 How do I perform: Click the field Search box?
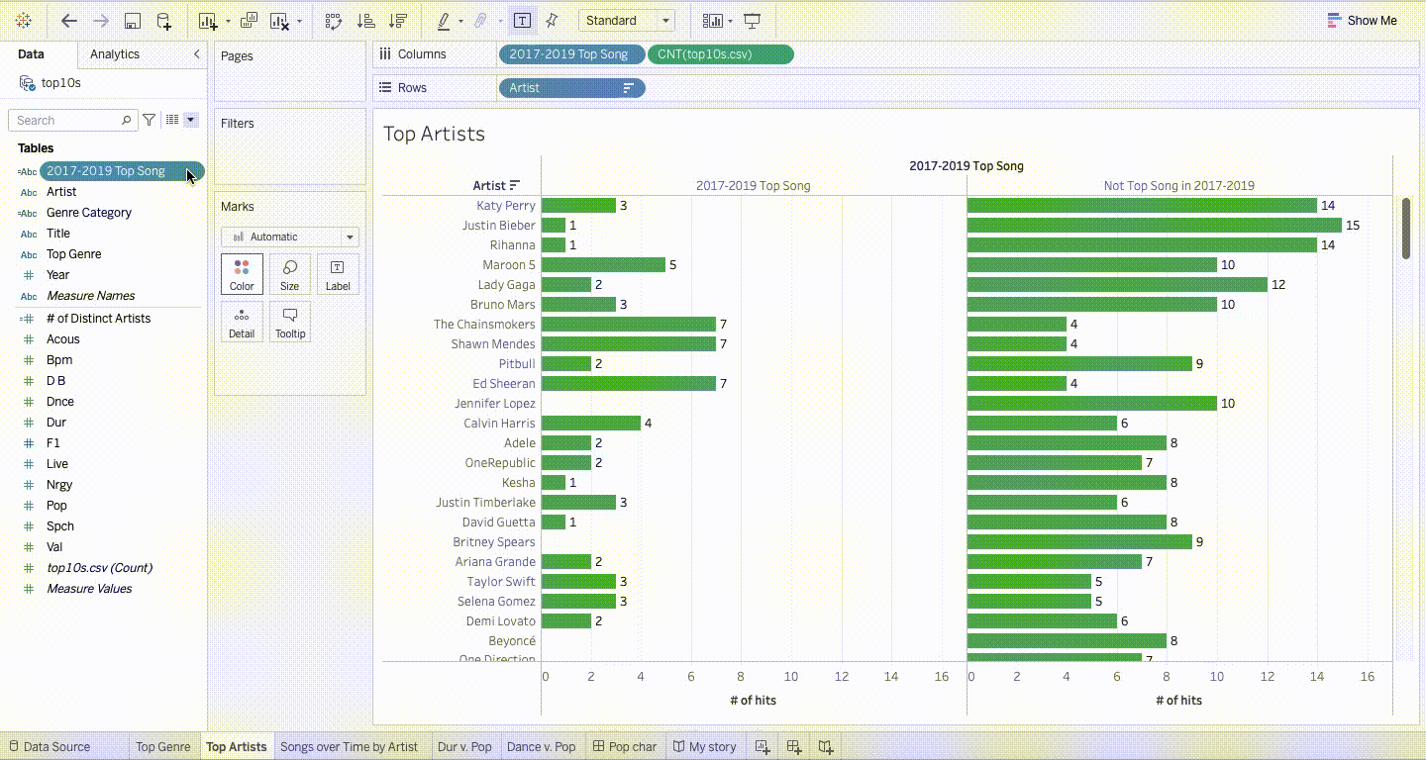click(72, 120)
